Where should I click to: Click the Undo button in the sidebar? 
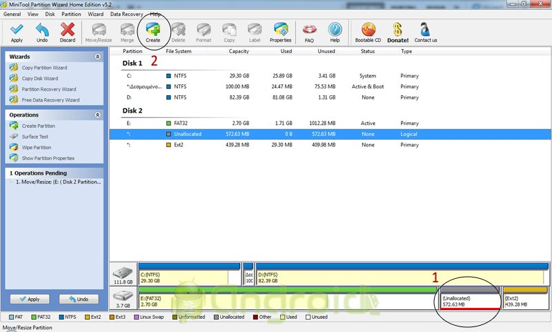pyautogui.click(x=79, y=300)
